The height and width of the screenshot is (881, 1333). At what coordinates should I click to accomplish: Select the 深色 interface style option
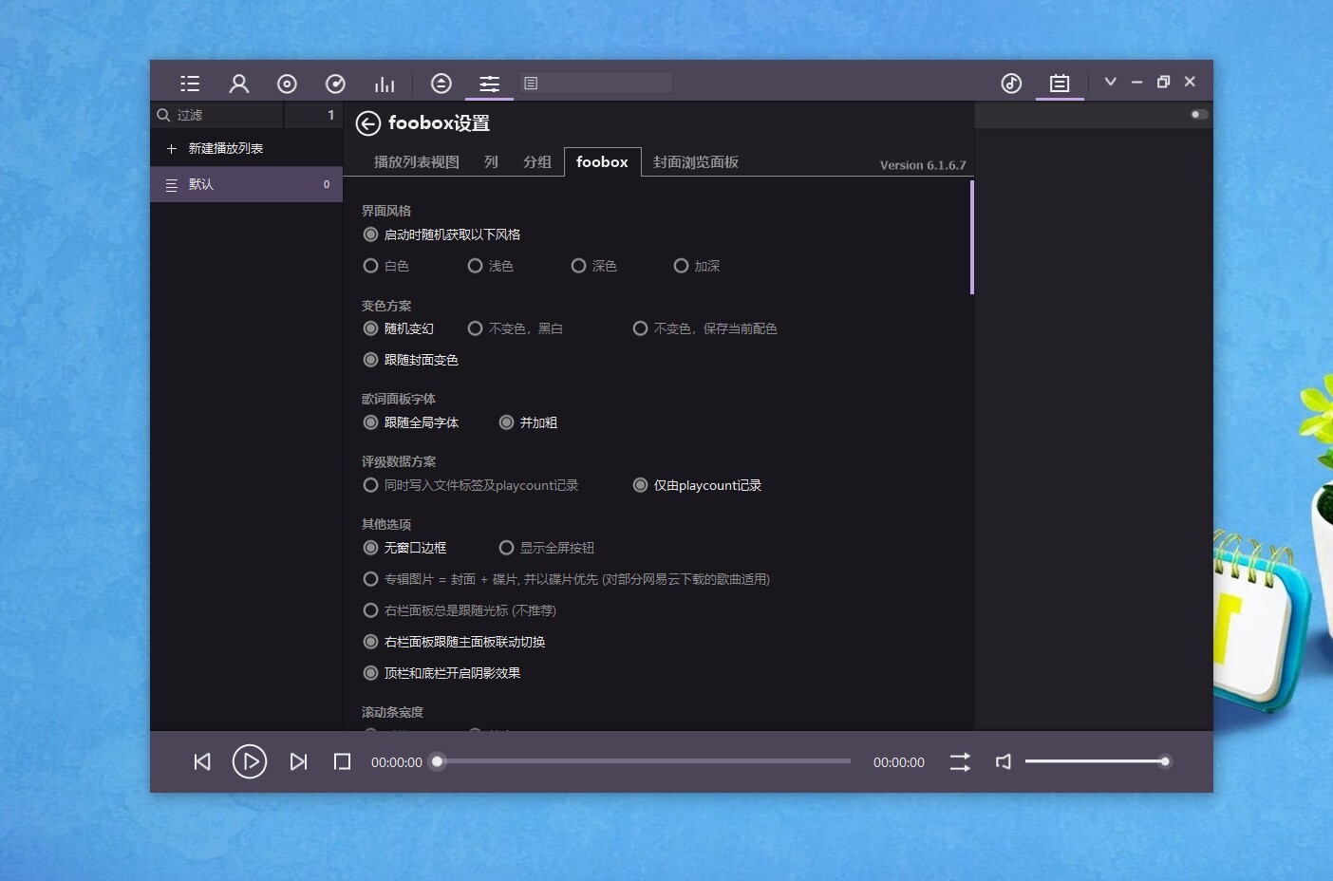(x=578, y=266)
